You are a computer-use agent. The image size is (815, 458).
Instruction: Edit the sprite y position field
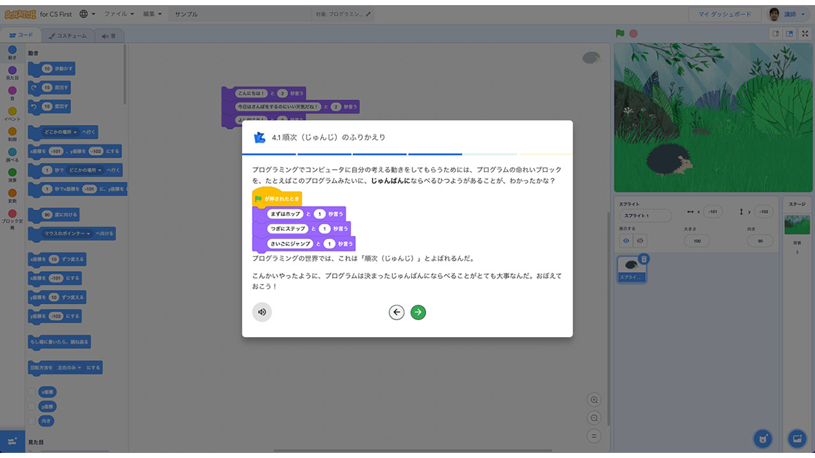click(x=762, y=212)
